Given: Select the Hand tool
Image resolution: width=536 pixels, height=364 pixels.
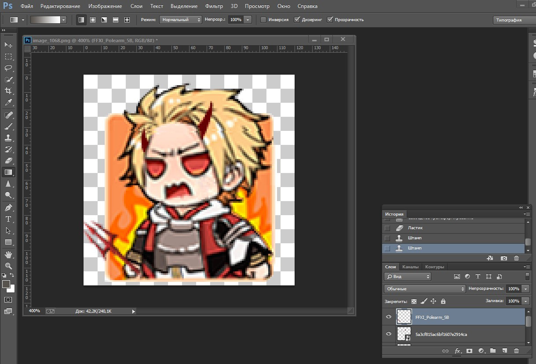Looking at the screenshot, I should coord(8,254).
